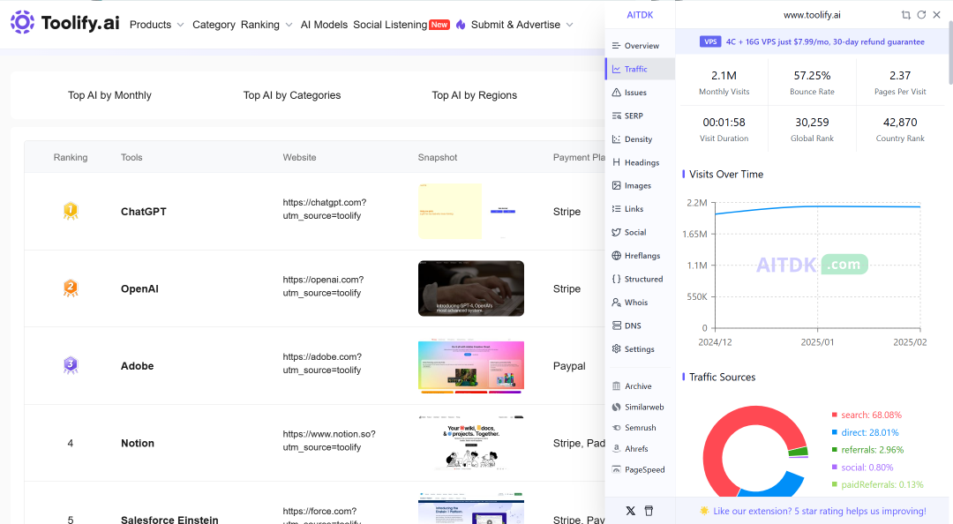Image resolution: width=953 pixels, height=524 pixels.
Task: Open the Issues warning icon
Action: 616,93
